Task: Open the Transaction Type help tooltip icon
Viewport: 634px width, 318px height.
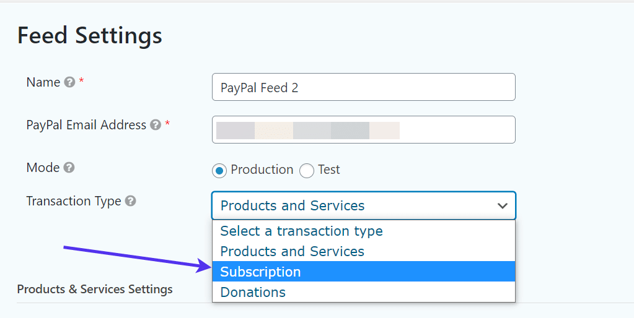Action: point(130,201)
